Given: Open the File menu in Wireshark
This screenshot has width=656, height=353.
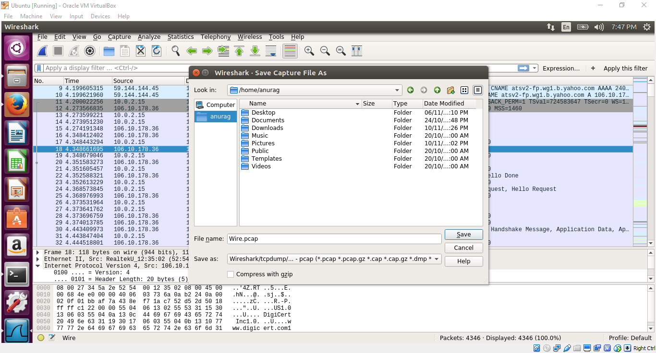Looking at the screenshot, I should click(42, 37).
